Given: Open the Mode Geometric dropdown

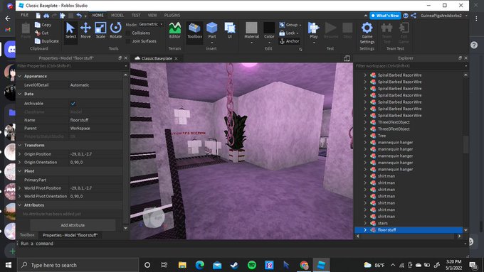Looking at the screenshot, I should [x=151, y=24].
